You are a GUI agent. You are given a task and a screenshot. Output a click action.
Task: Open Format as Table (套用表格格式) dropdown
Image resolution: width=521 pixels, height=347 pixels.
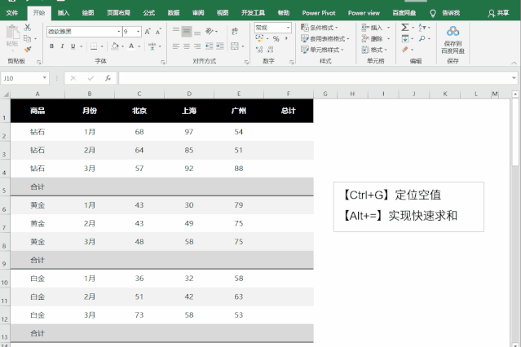[x=325, y=38]
